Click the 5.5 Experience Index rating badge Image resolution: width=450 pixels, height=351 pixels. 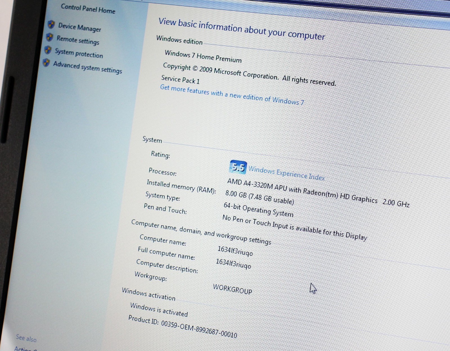tap(238, 167)
